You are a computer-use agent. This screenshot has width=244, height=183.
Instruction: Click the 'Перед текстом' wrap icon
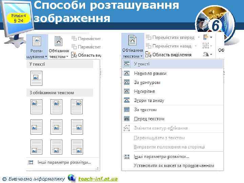click(127, 119)
